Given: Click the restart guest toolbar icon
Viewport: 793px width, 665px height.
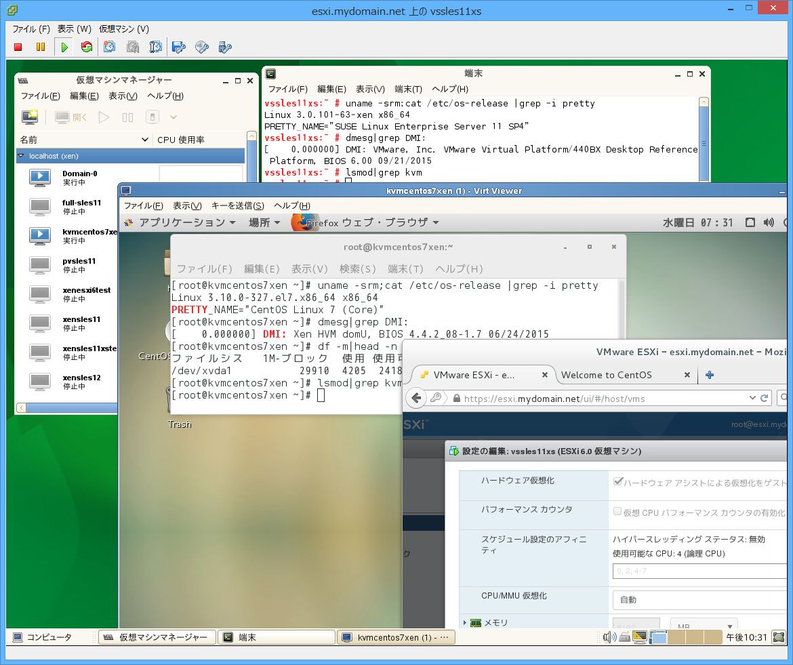Looking at the screenshot, I should [87, 47].
